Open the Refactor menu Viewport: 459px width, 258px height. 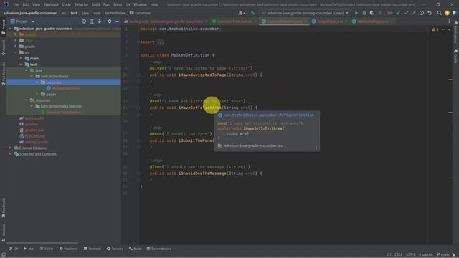point(81,4)
